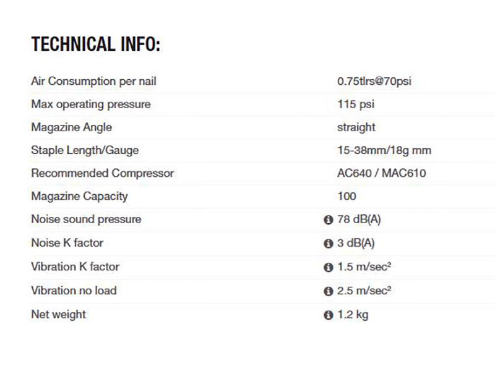The height and width of the screenshot is (371, 495).
Task: Click the Vibration no load label
Action: pos(74,291)
